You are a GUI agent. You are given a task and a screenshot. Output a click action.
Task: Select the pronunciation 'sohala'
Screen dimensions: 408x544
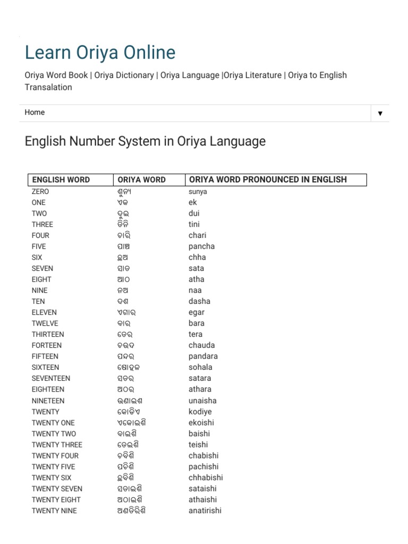click(x=200, y=367)
